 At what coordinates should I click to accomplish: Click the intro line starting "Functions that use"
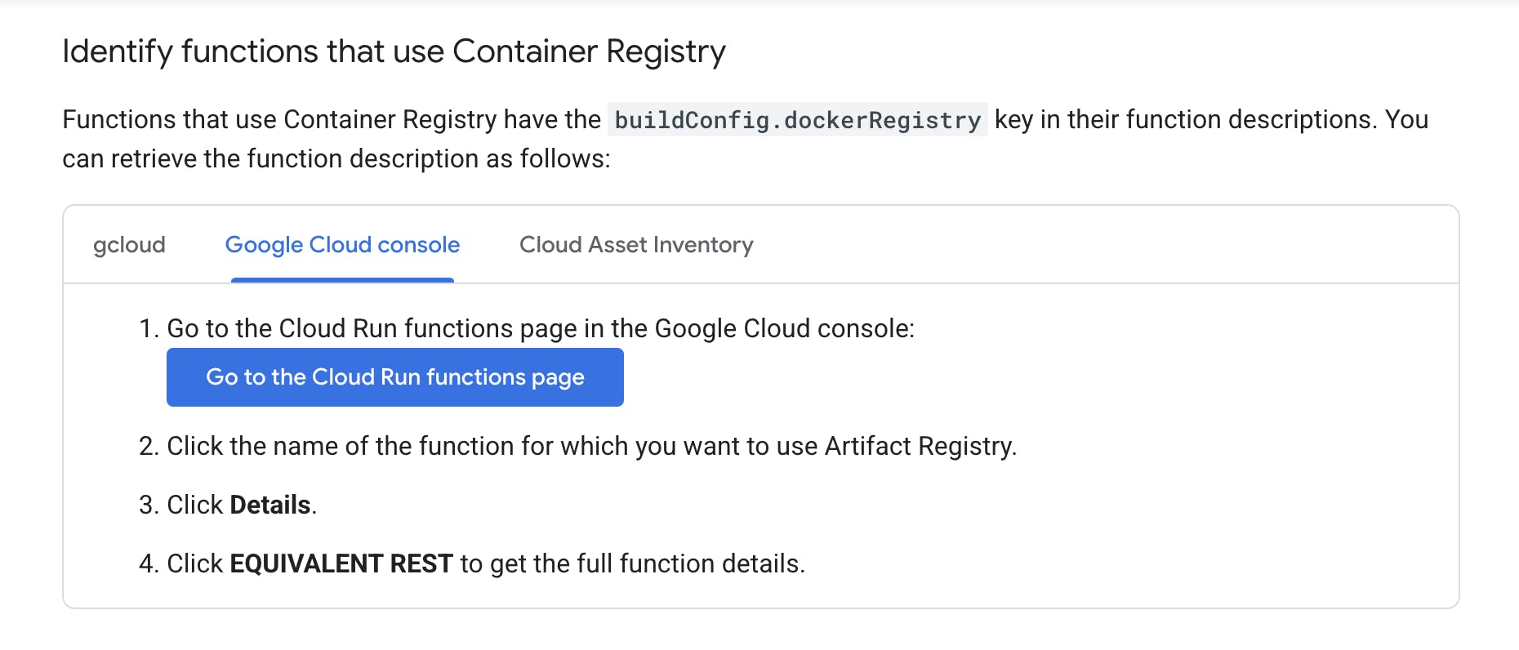pyautogui.click(x=331, y=120)
